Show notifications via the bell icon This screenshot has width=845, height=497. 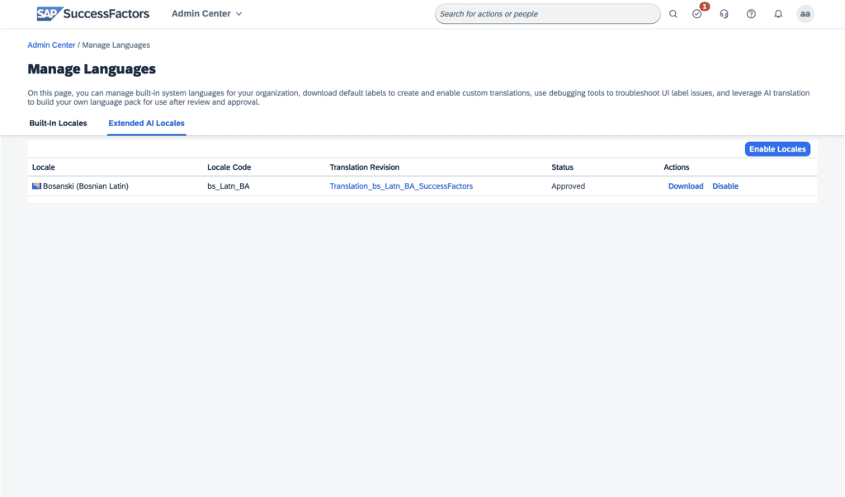pos(778,14)
